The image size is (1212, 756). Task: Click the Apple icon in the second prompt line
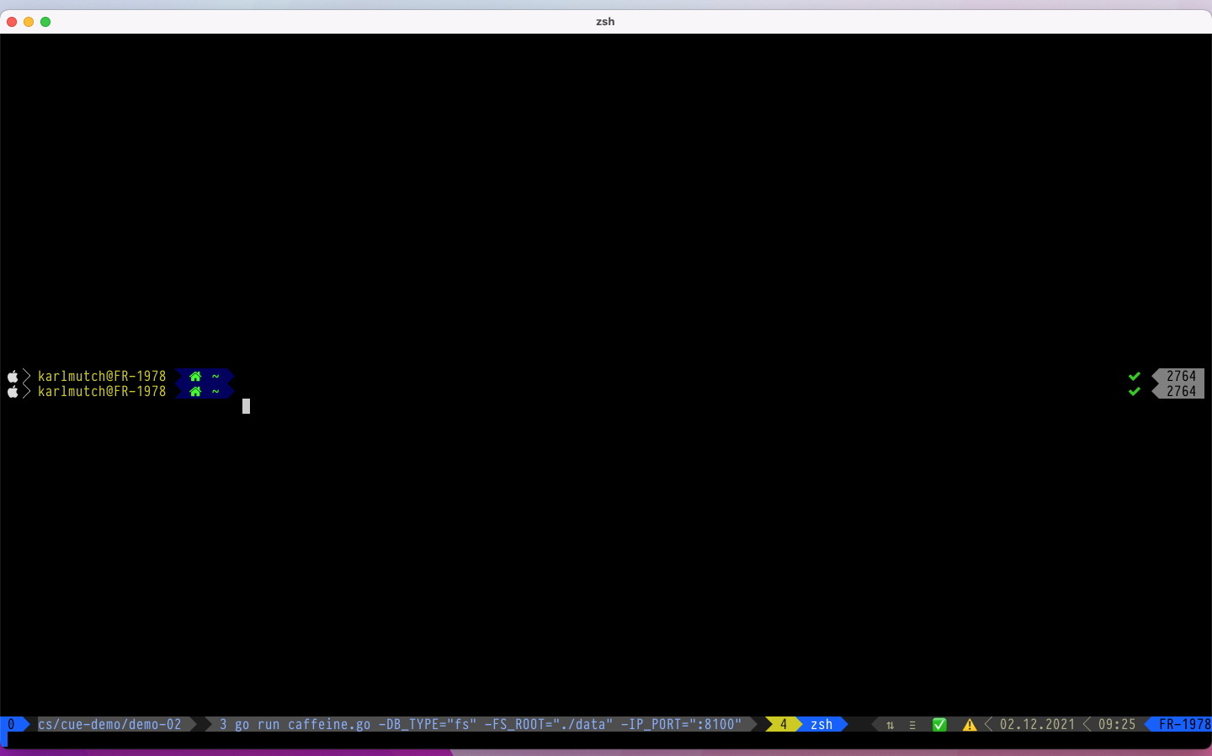(x=13, y=391)
